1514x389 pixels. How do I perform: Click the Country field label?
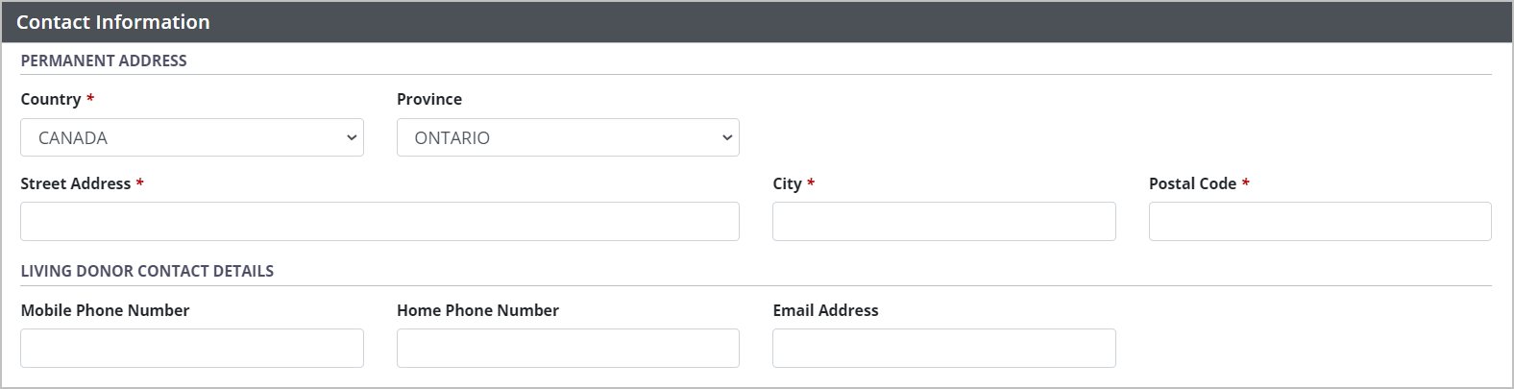coord(51,99)
